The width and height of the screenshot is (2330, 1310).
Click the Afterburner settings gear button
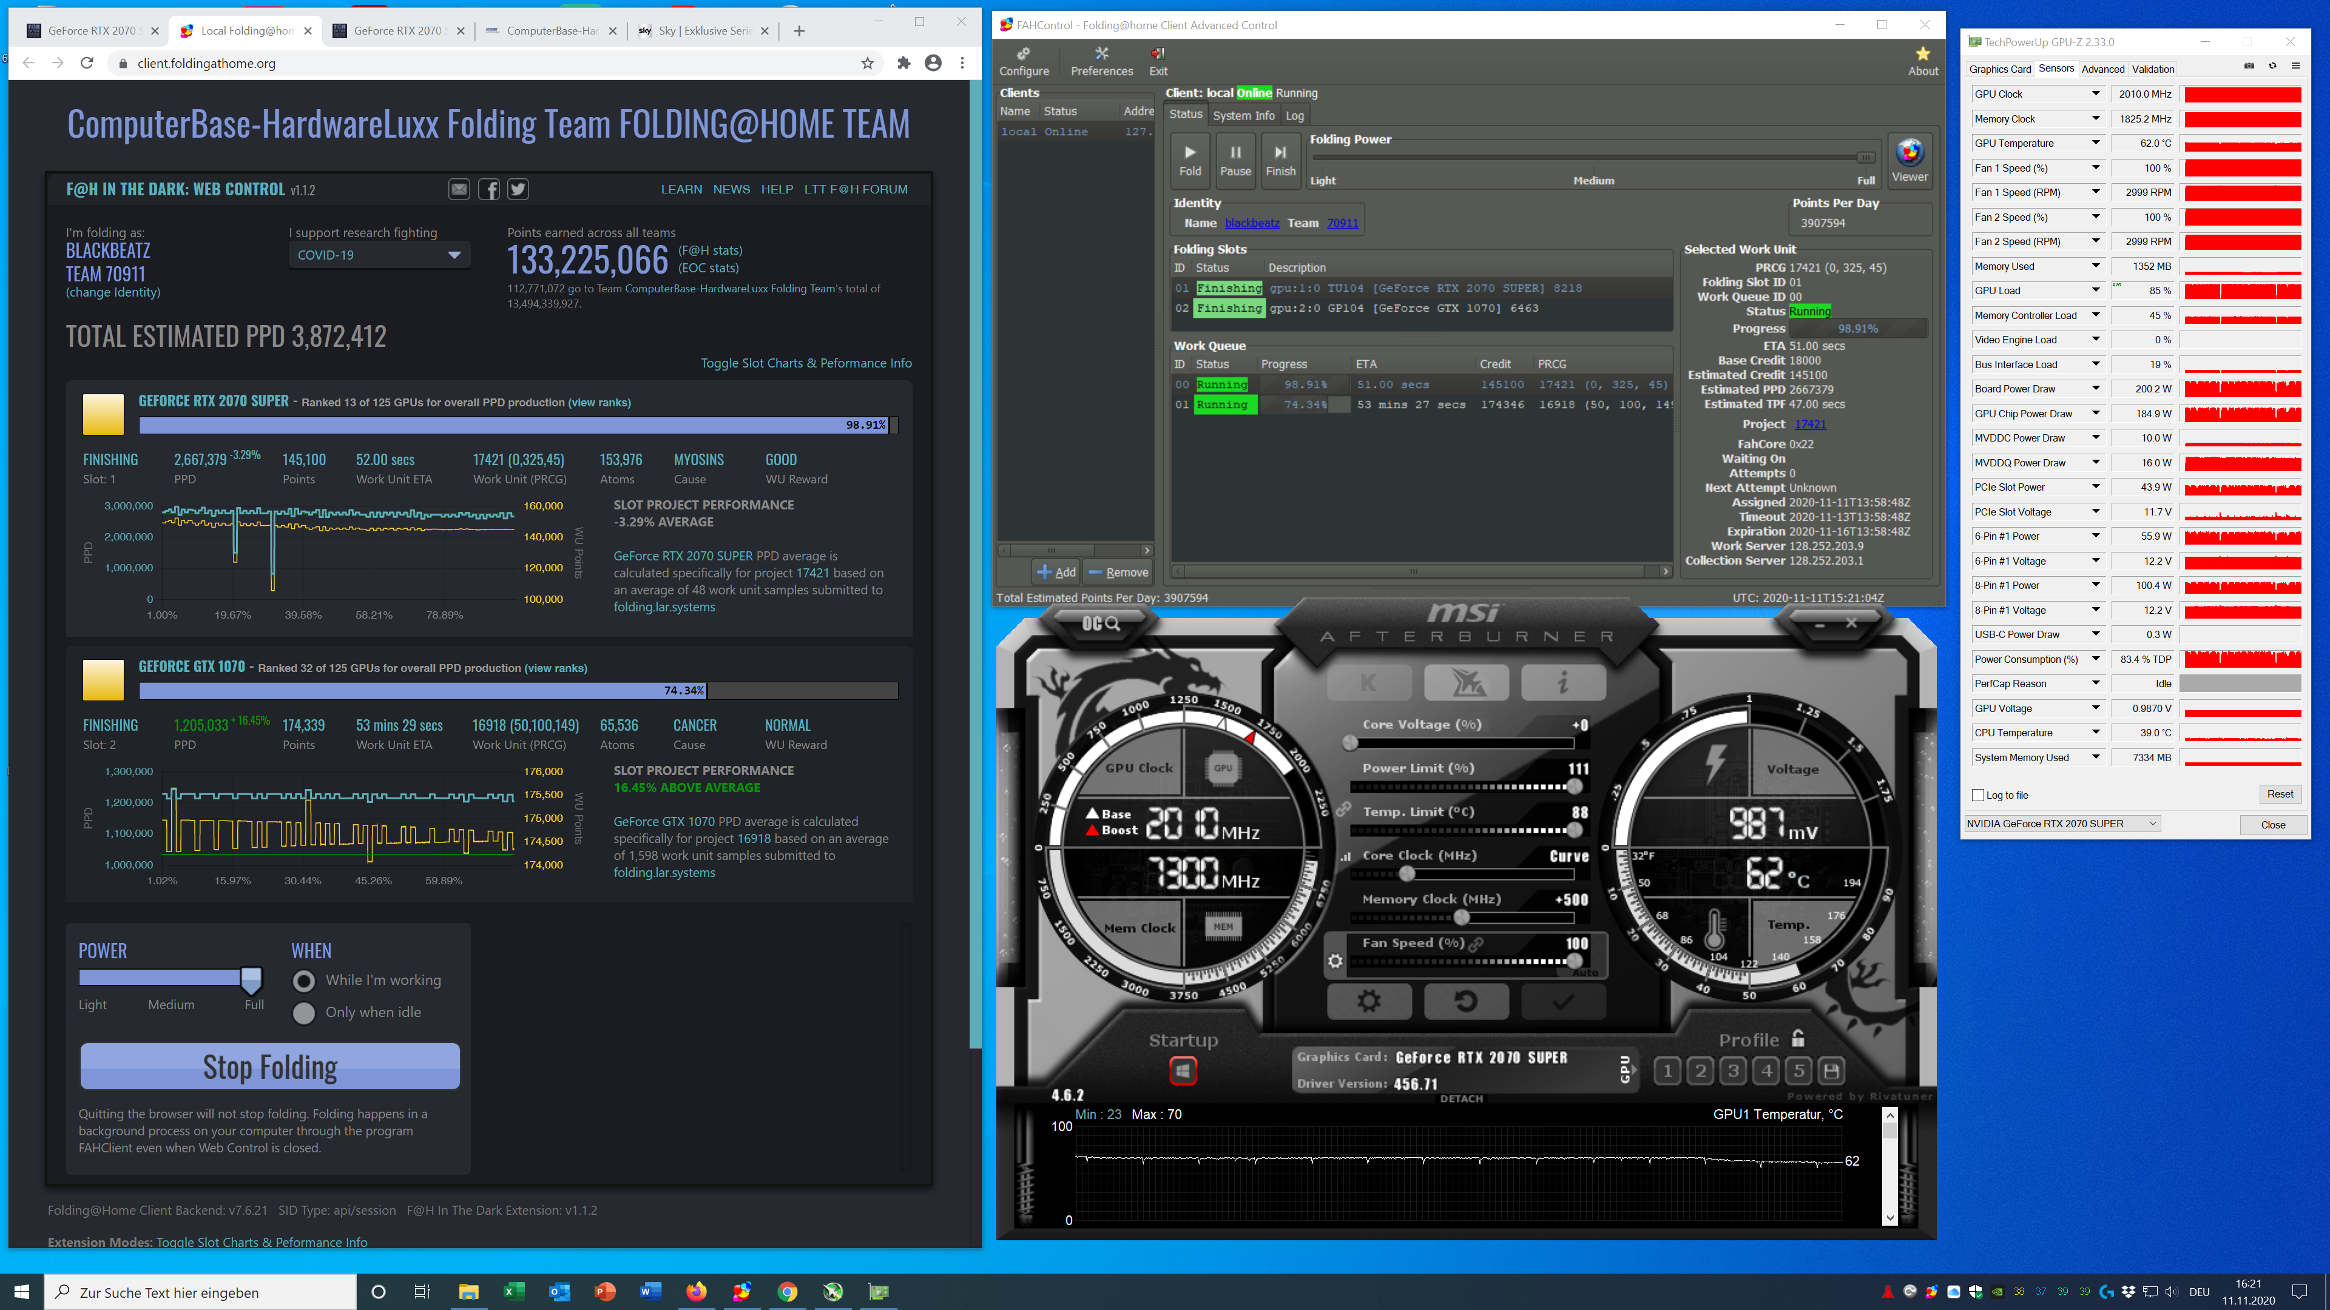pyautogui.click(x=1368, y=1001)
